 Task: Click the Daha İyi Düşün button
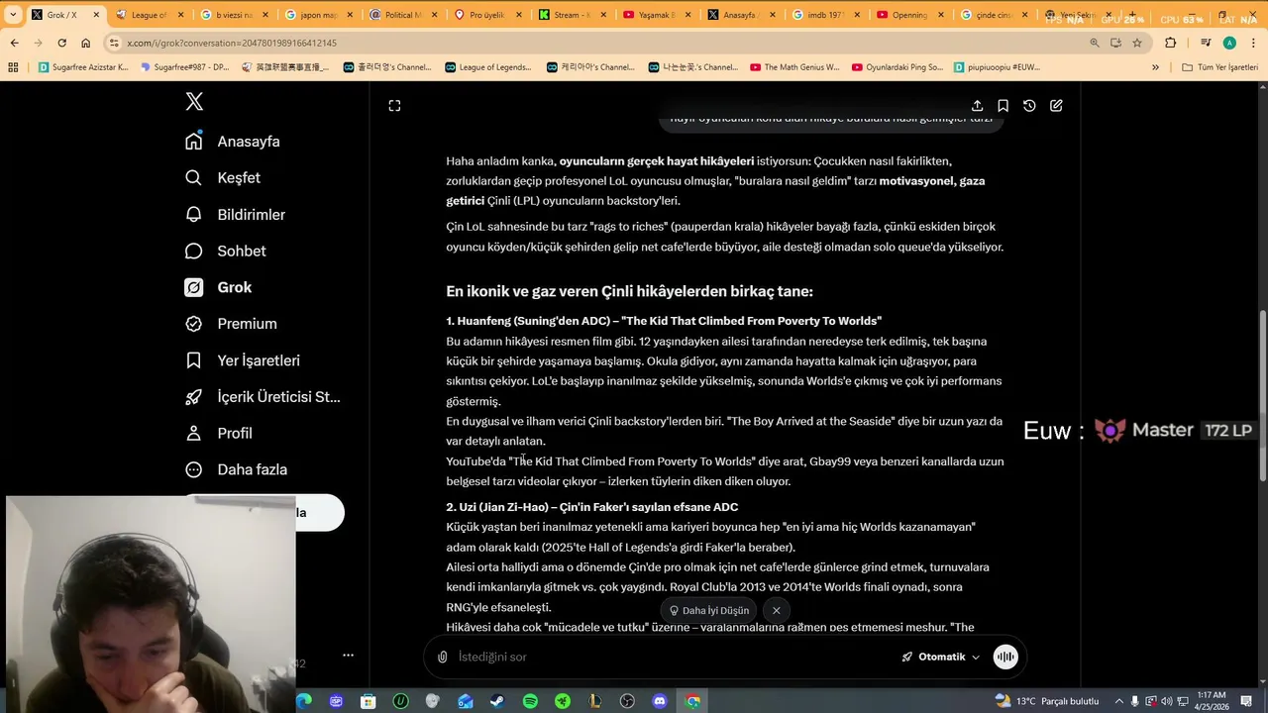coord(708,611)
